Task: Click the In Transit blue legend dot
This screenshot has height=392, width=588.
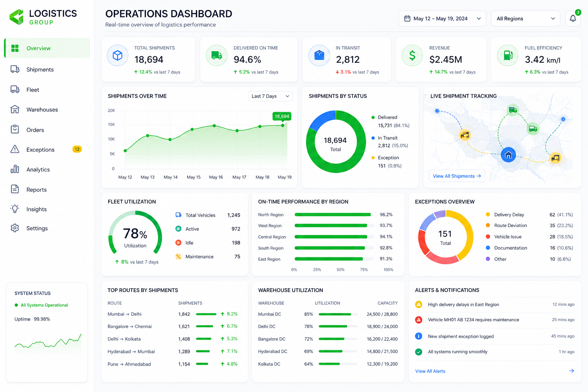Action: (x=373, y=138)
